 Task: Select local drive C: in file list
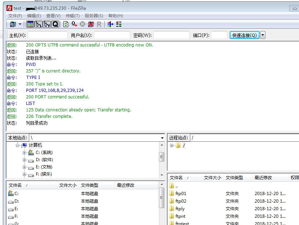(x=83, y=194)
